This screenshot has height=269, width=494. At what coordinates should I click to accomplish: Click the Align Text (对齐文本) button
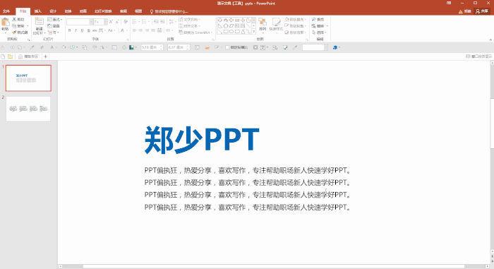coord(190,26)
